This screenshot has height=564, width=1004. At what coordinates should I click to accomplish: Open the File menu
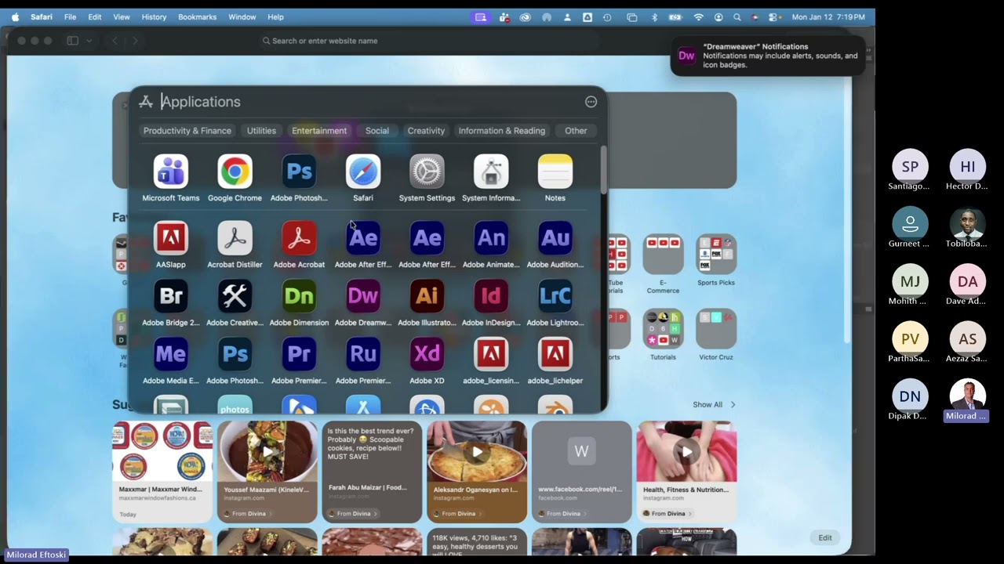point(70,17)
